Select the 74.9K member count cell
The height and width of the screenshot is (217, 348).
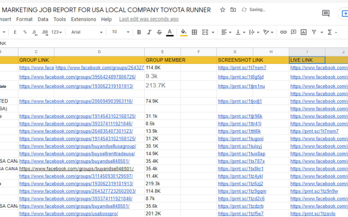162,101
